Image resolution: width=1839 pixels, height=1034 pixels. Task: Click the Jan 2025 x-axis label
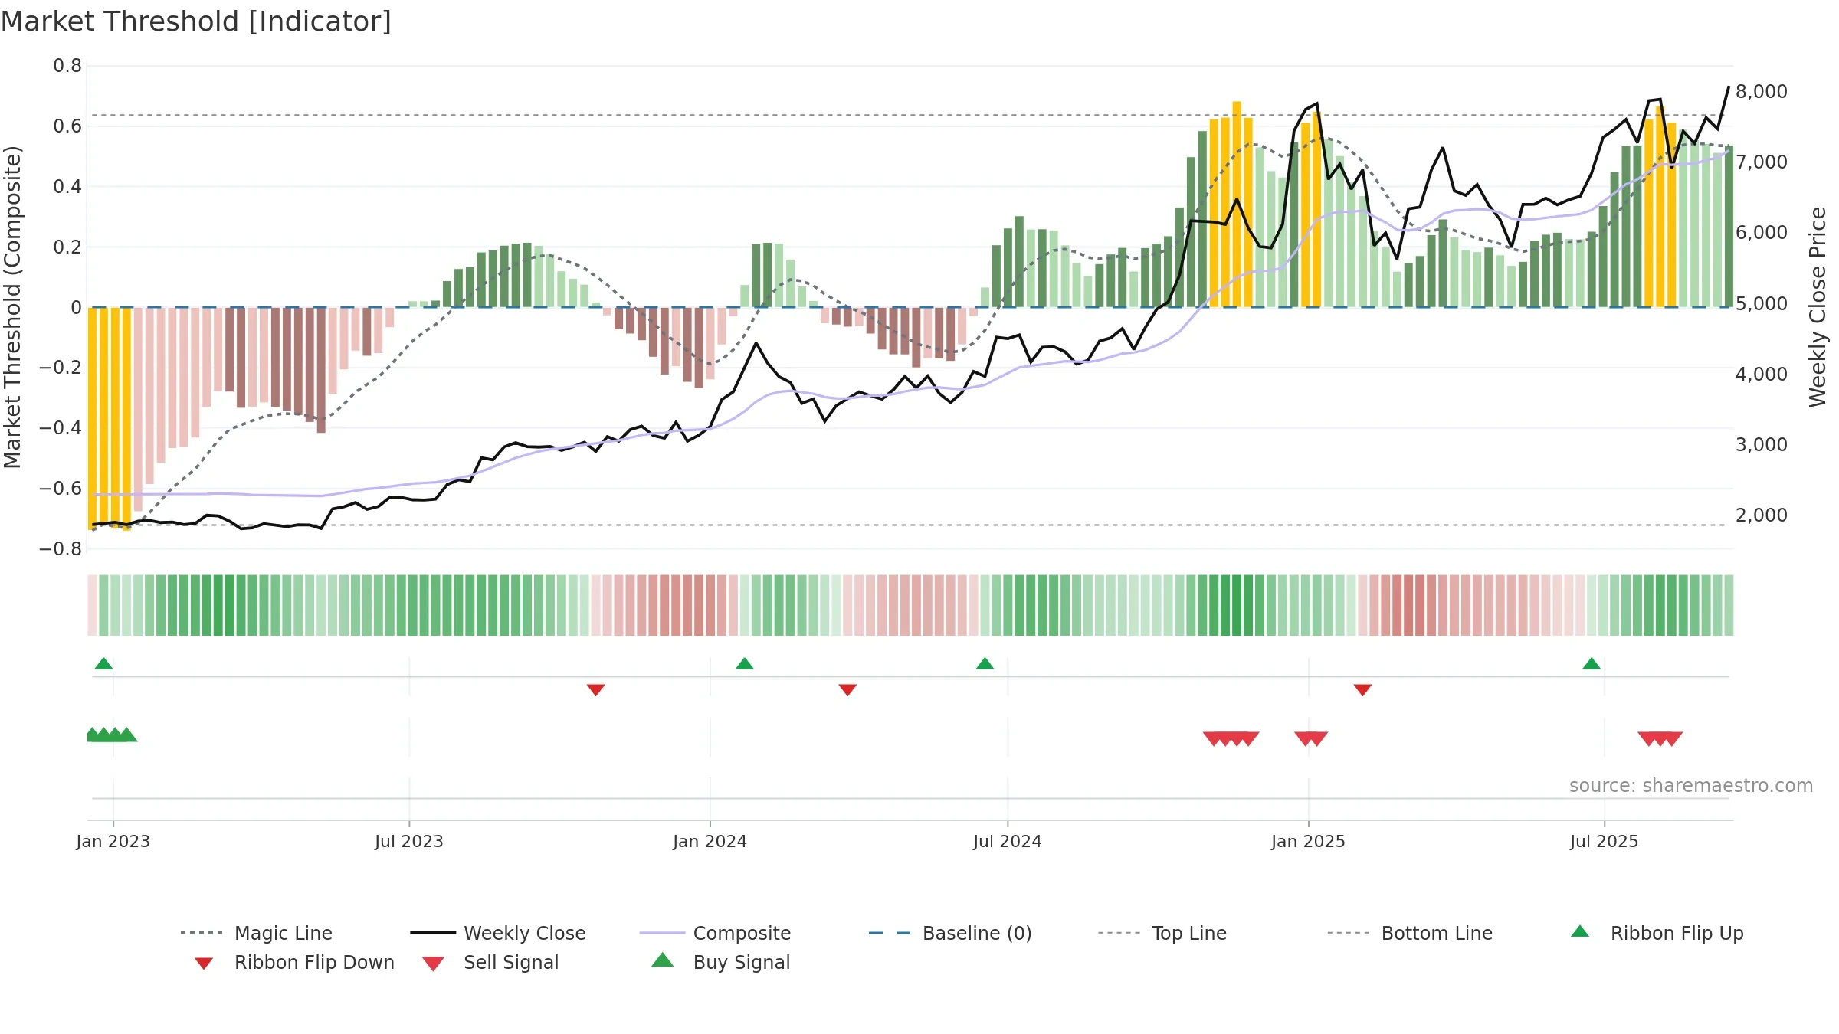tap(1309, 842)
